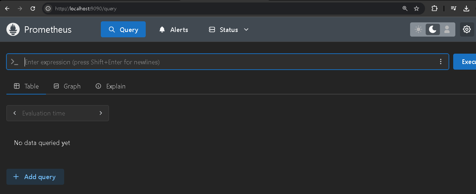The height and width of the screenshot is (194, 476).
Task: Step evaluation time forward with right chevron
Action: tap(101, 113)
